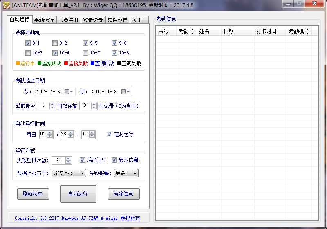327x229 pixels.
Task: Click the red 连接失败 status swatch
Action: click(x=66, y=63)
